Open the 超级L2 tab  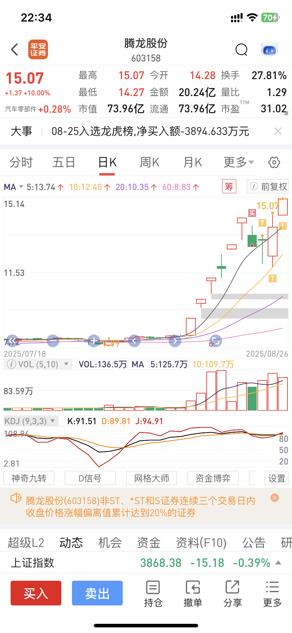coord(26,543)
